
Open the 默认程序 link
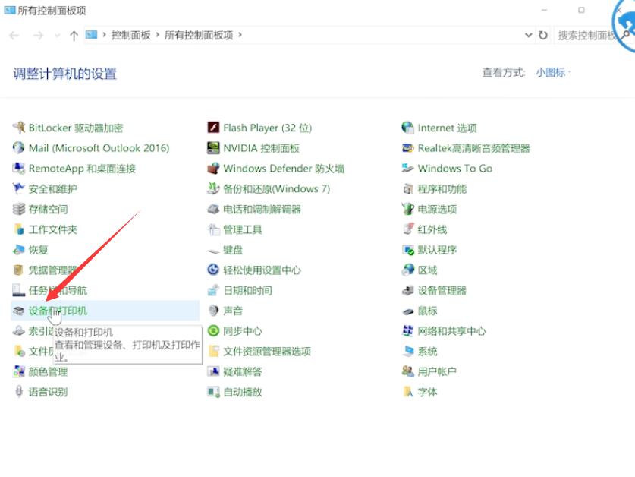[438, 249]
